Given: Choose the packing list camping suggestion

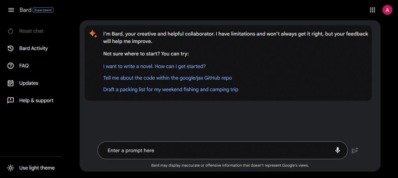Looking at the screenshot, I should click(170, 89).
